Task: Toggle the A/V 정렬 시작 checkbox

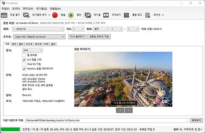Action: coord(24,60)
